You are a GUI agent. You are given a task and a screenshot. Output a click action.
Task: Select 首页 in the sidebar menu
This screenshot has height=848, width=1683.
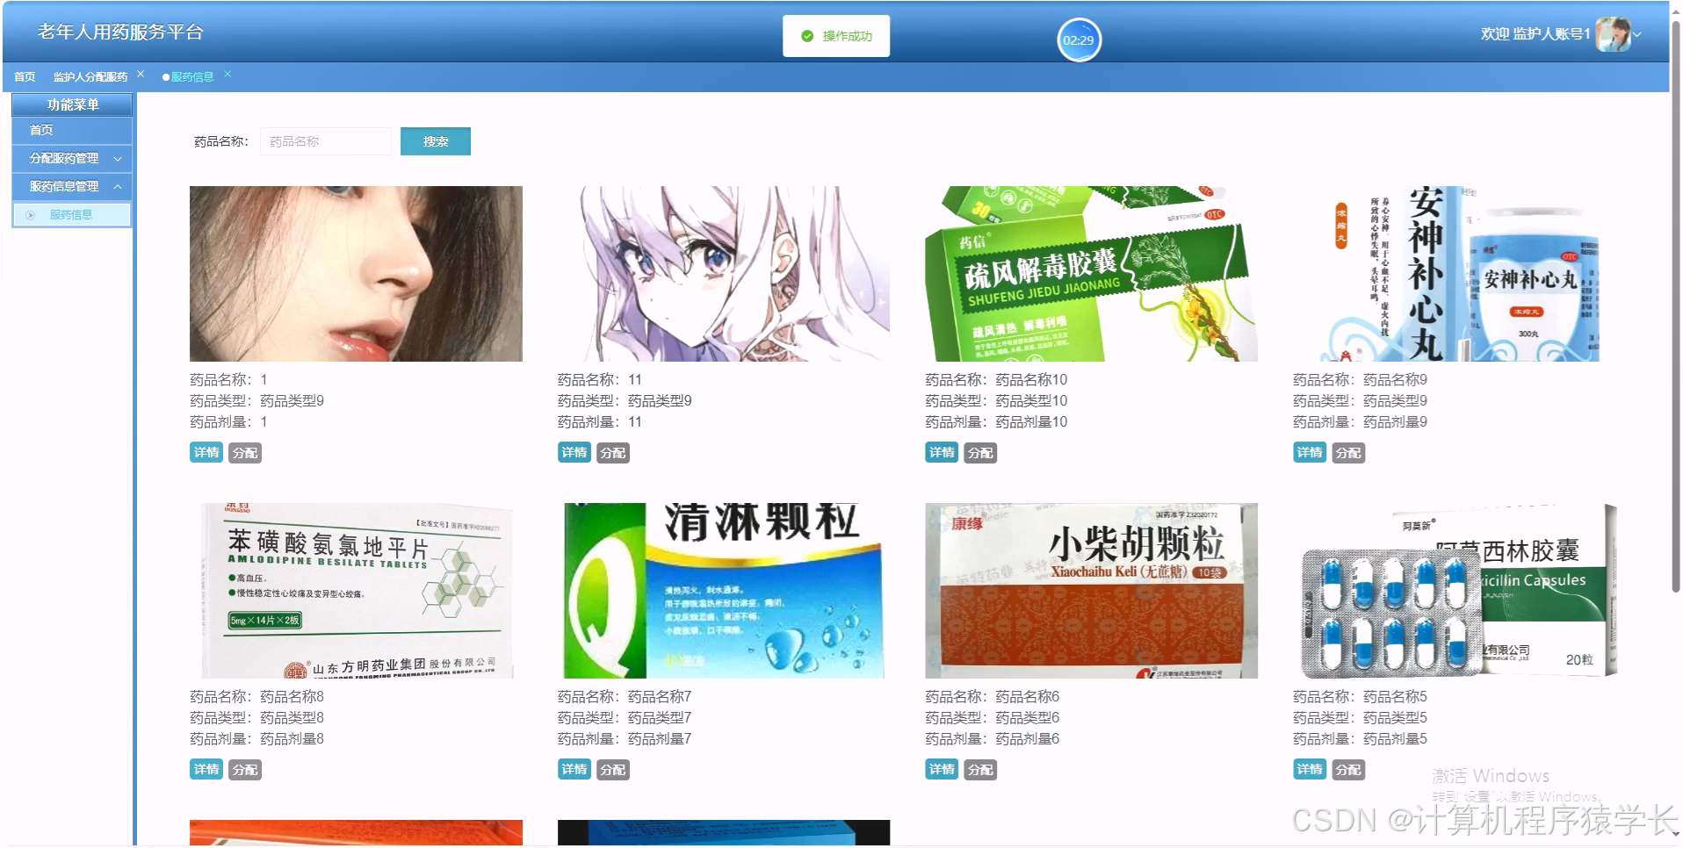[x=40, y=130]
